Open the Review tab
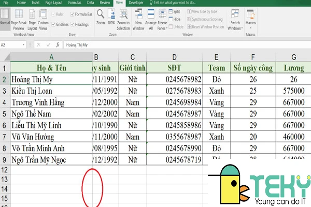 105,3
